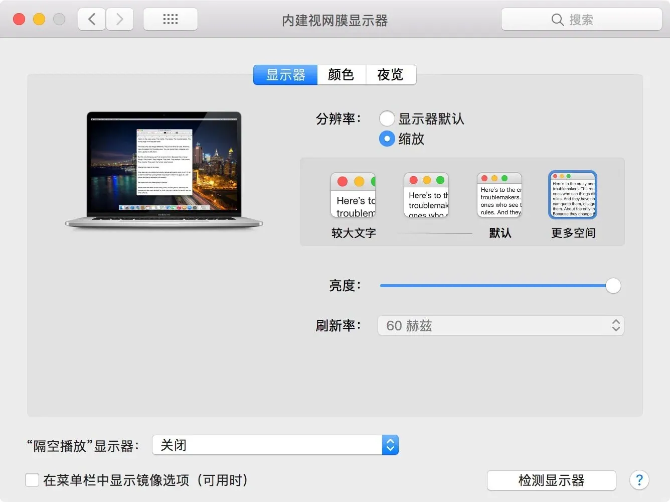Select the 缩放 radio button
This screenshot has height=502, width=670.
tap(387, 139)
